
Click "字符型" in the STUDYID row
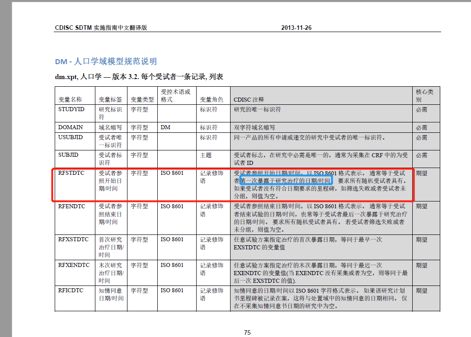[139, 109]
